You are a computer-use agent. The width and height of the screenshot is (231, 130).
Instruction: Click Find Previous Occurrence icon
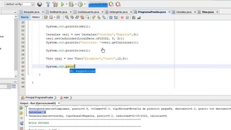pos(72,17)
